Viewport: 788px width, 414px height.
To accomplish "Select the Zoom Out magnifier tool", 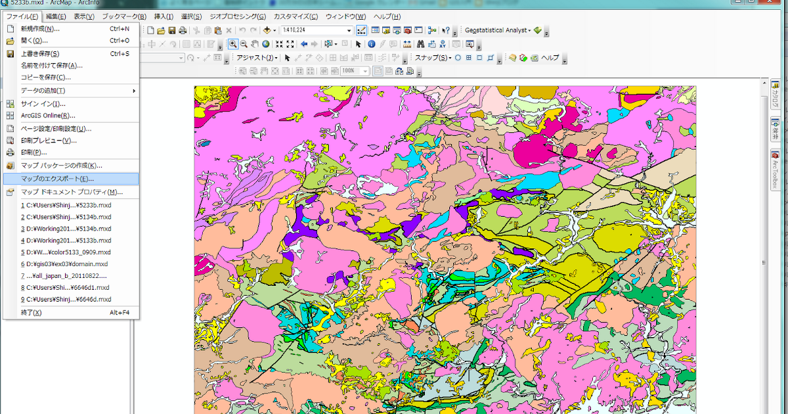I will pyautogui.click(x=244, y=44).
